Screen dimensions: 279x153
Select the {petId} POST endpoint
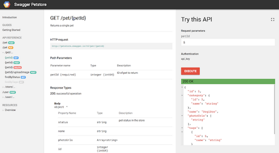12,63
